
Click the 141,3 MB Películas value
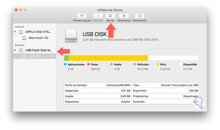click(143, 69)
